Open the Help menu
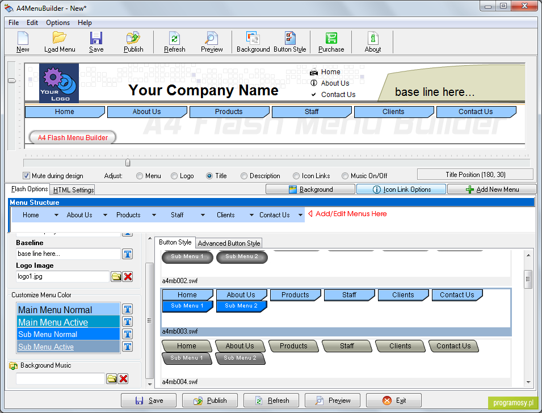Viewport: 542px width, 413px height. [x=85, y=23]
